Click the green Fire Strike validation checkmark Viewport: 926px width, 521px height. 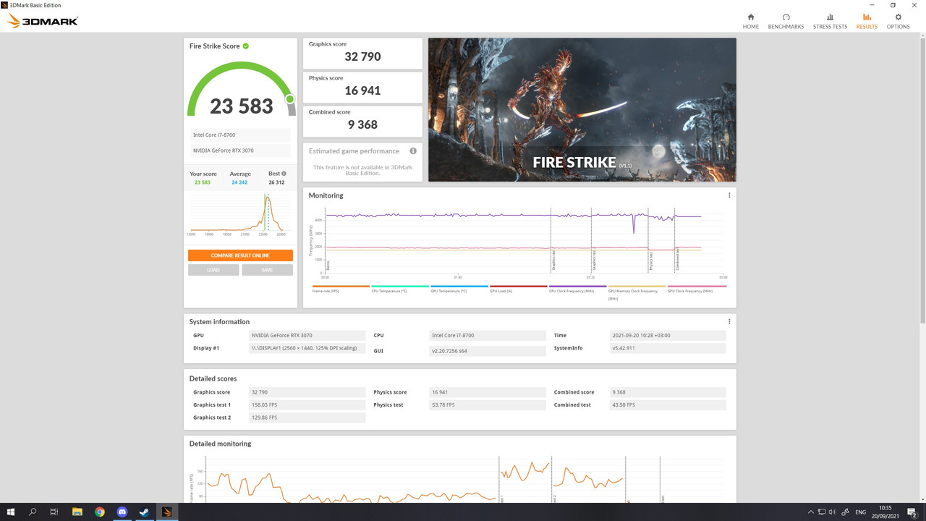coord(246,46)
